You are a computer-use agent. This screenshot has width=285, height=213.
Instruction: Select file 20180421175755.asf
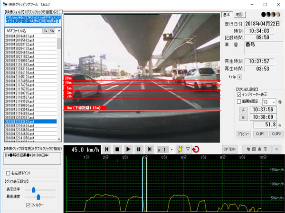[x=30, y=89]
